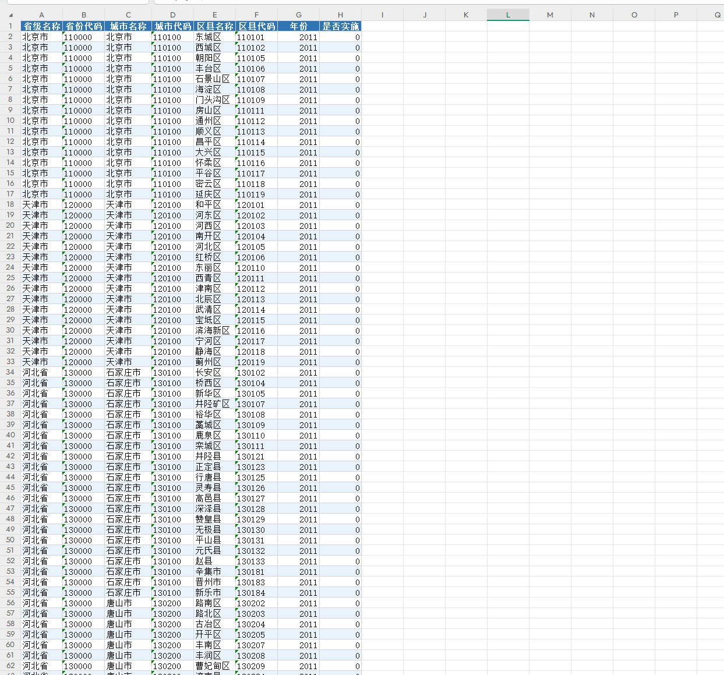Click cell 130110
Screen dimensions: 724x675
point(257,435)
